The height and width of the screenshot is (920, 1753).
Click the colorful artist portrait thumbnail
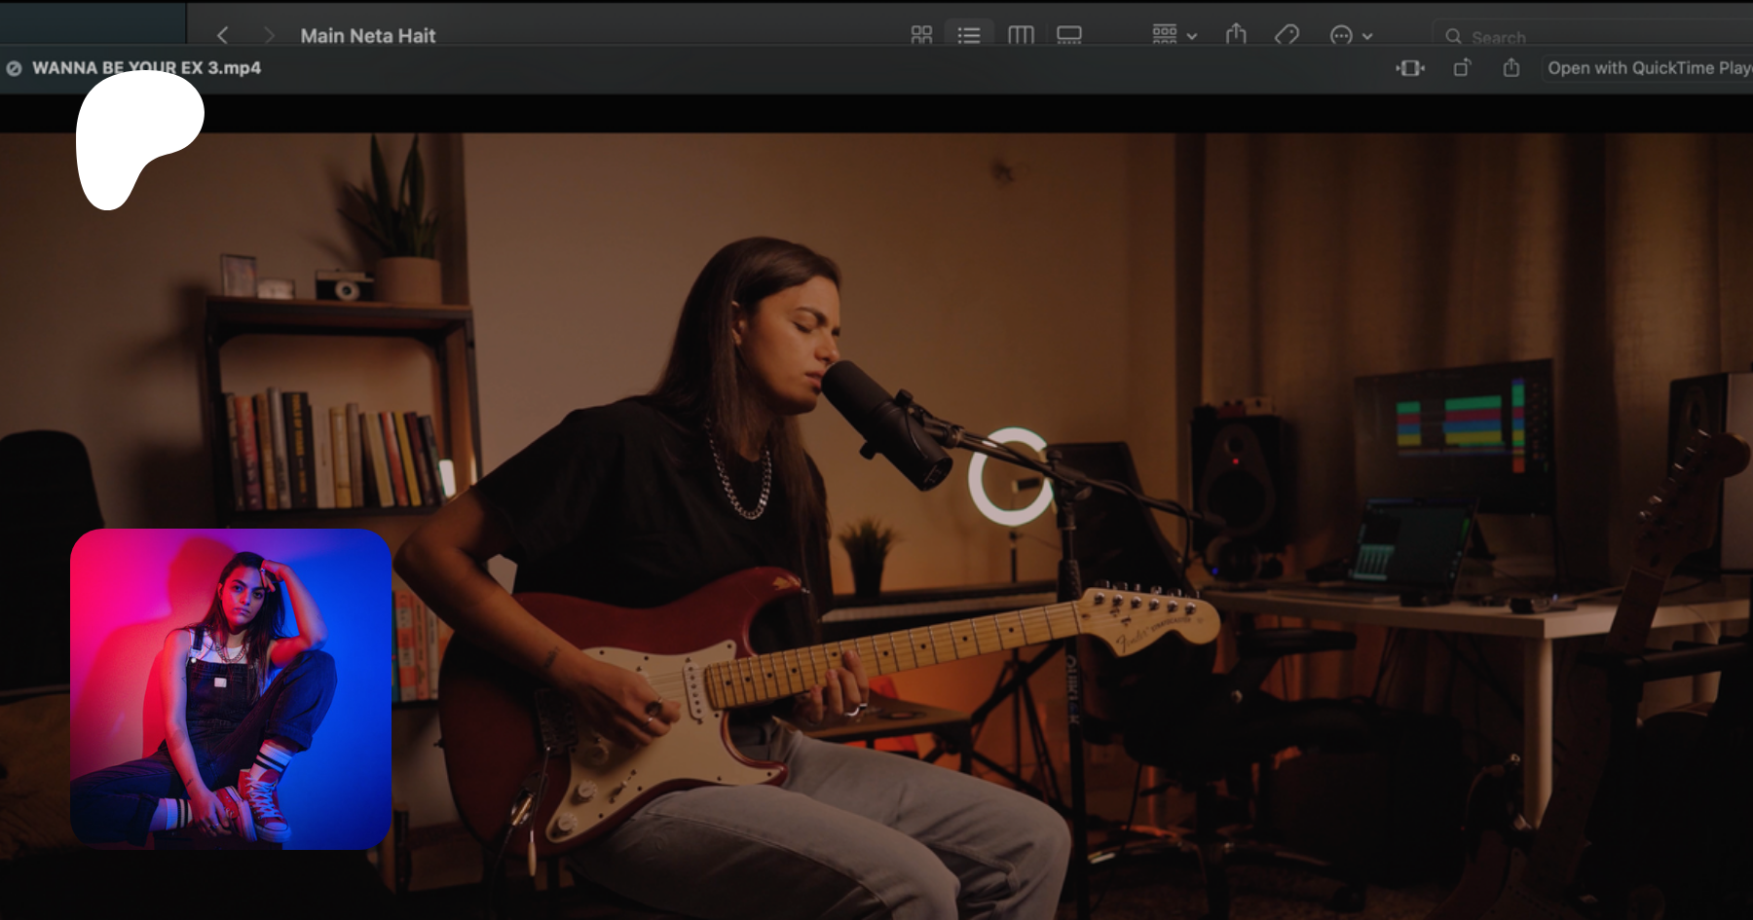(x=231, y=688)
